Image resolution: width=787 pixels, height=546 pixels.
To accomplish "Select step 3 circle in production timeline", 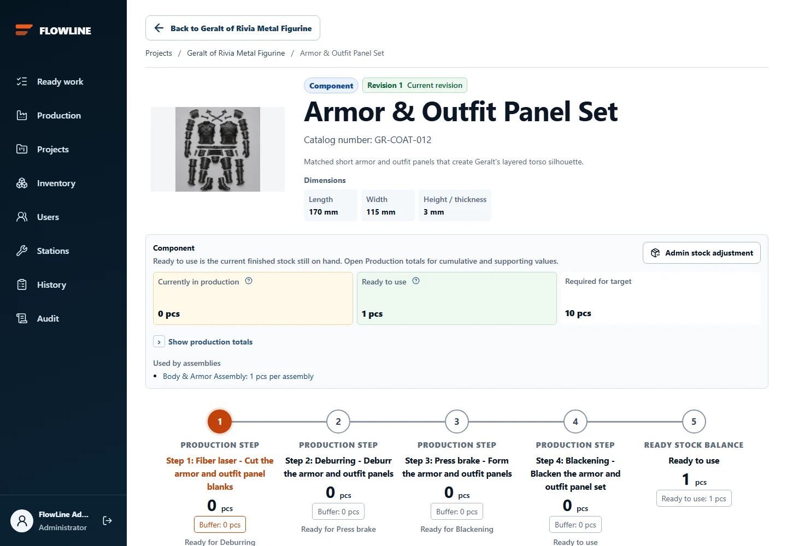I will pos(457,422).
